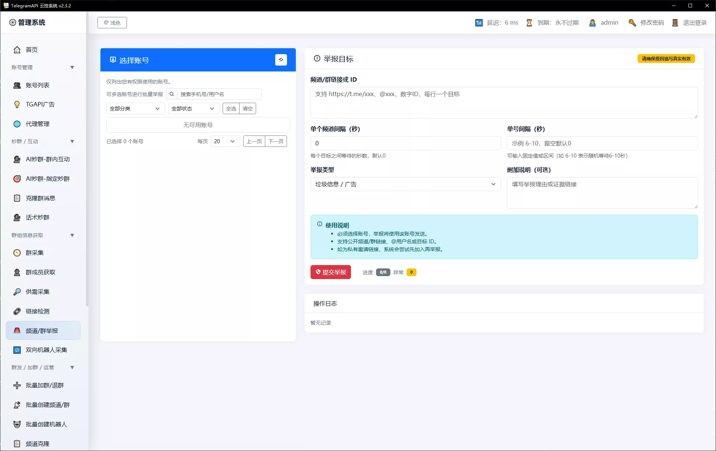Click the door icon for 退出登录
Screen dimensions: 716x451
675,23
